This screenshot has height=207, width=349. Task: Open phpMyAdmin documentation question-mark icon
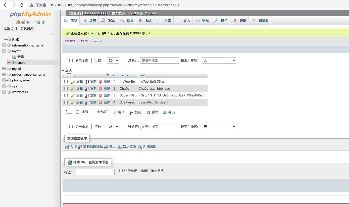point(28,22)
